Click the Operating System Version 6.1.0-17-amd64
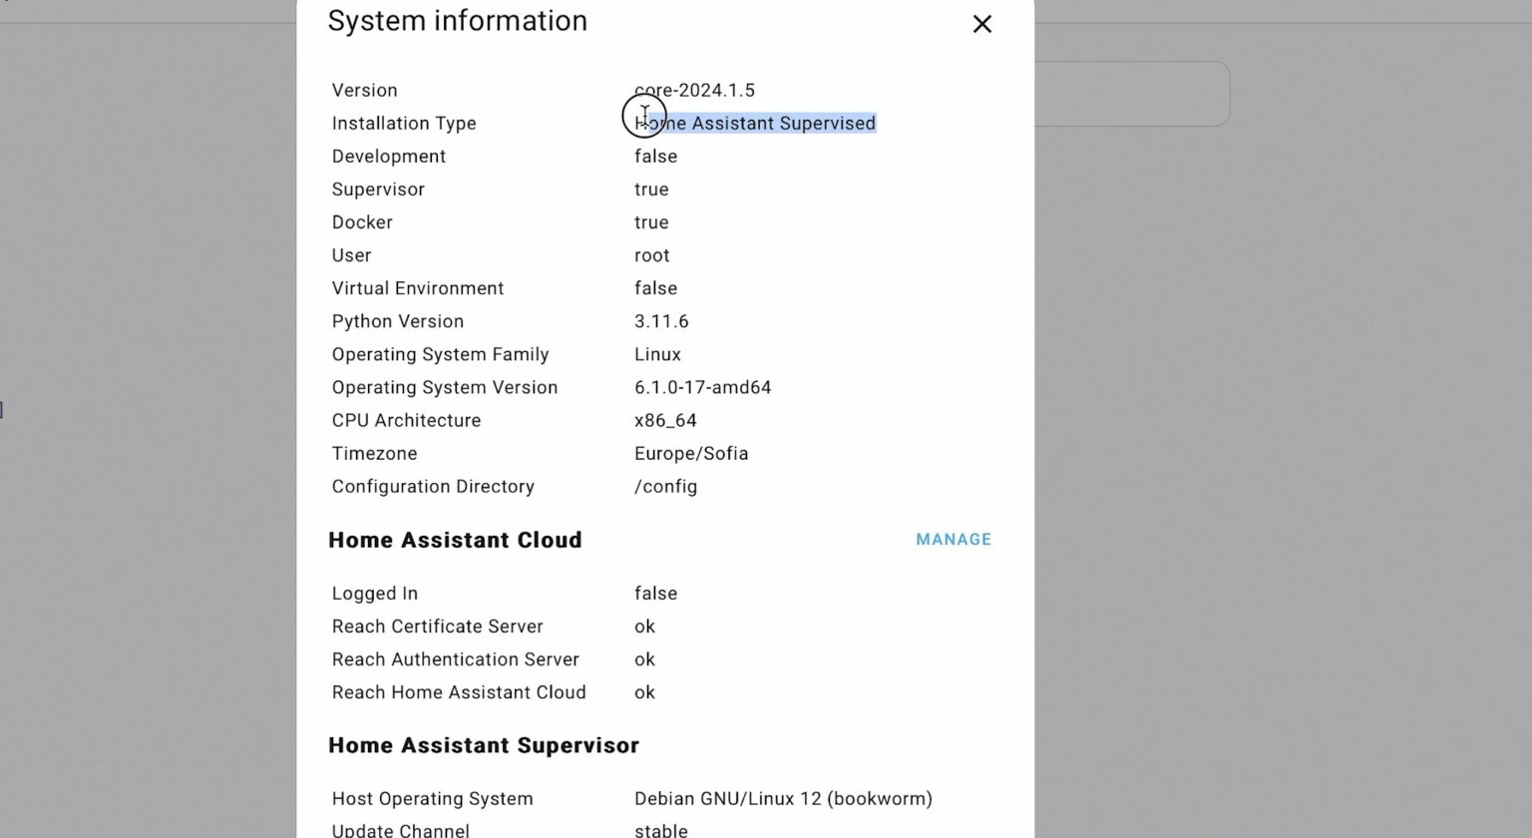Viewport: 1532px width, 838px height. [703, 387]
